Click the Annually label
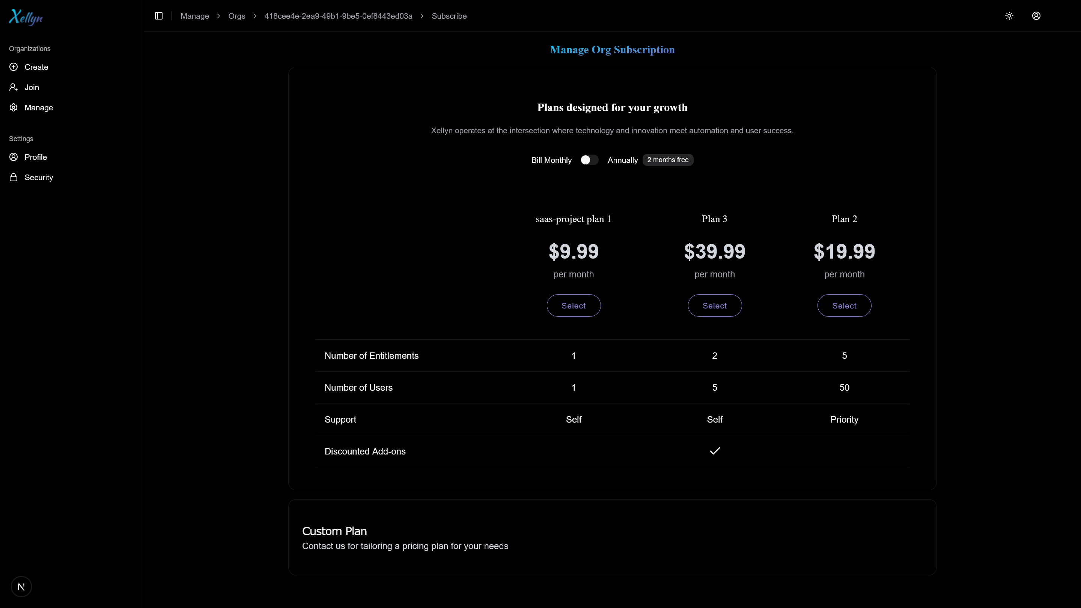This screenshot has height=608, width=1081. (623, 160)
